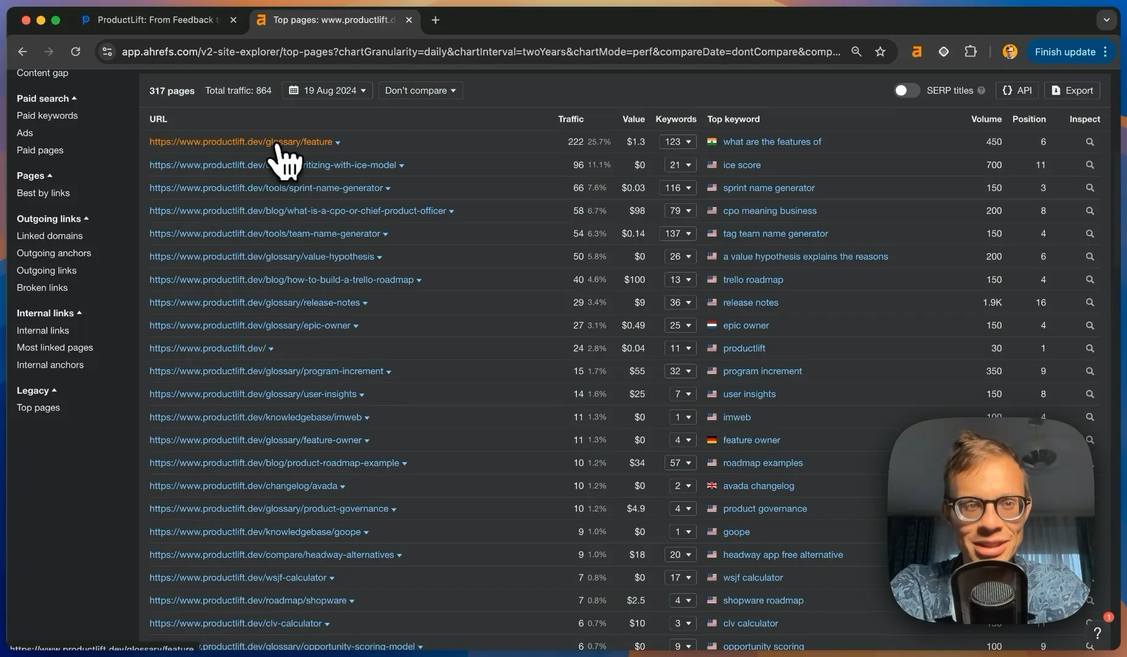
Task: Open the Chrome extensions puzzle icon
Action: click(x=971, y=52)
